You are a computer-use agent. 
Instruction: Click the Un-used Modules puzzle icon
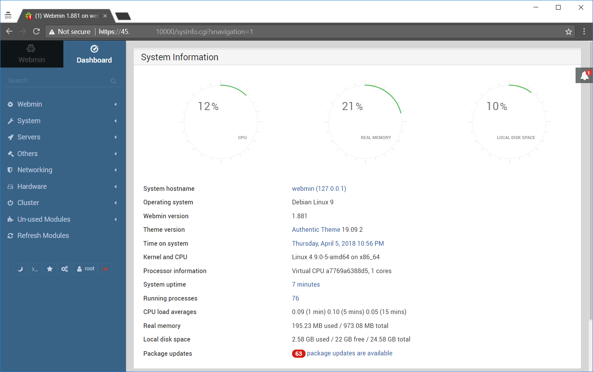[x=10, y=219]
